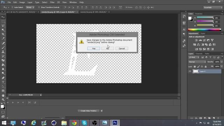Open Chrome from the taskbar
This screenshot has width=224, height=126.
[74, 123]
